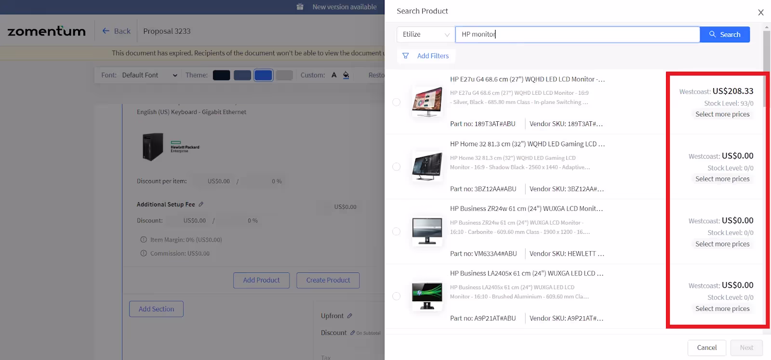The image size is (771, 360).
Task: Close the Search Product panel
Action: pyautogui.click(x=761, y=13)
